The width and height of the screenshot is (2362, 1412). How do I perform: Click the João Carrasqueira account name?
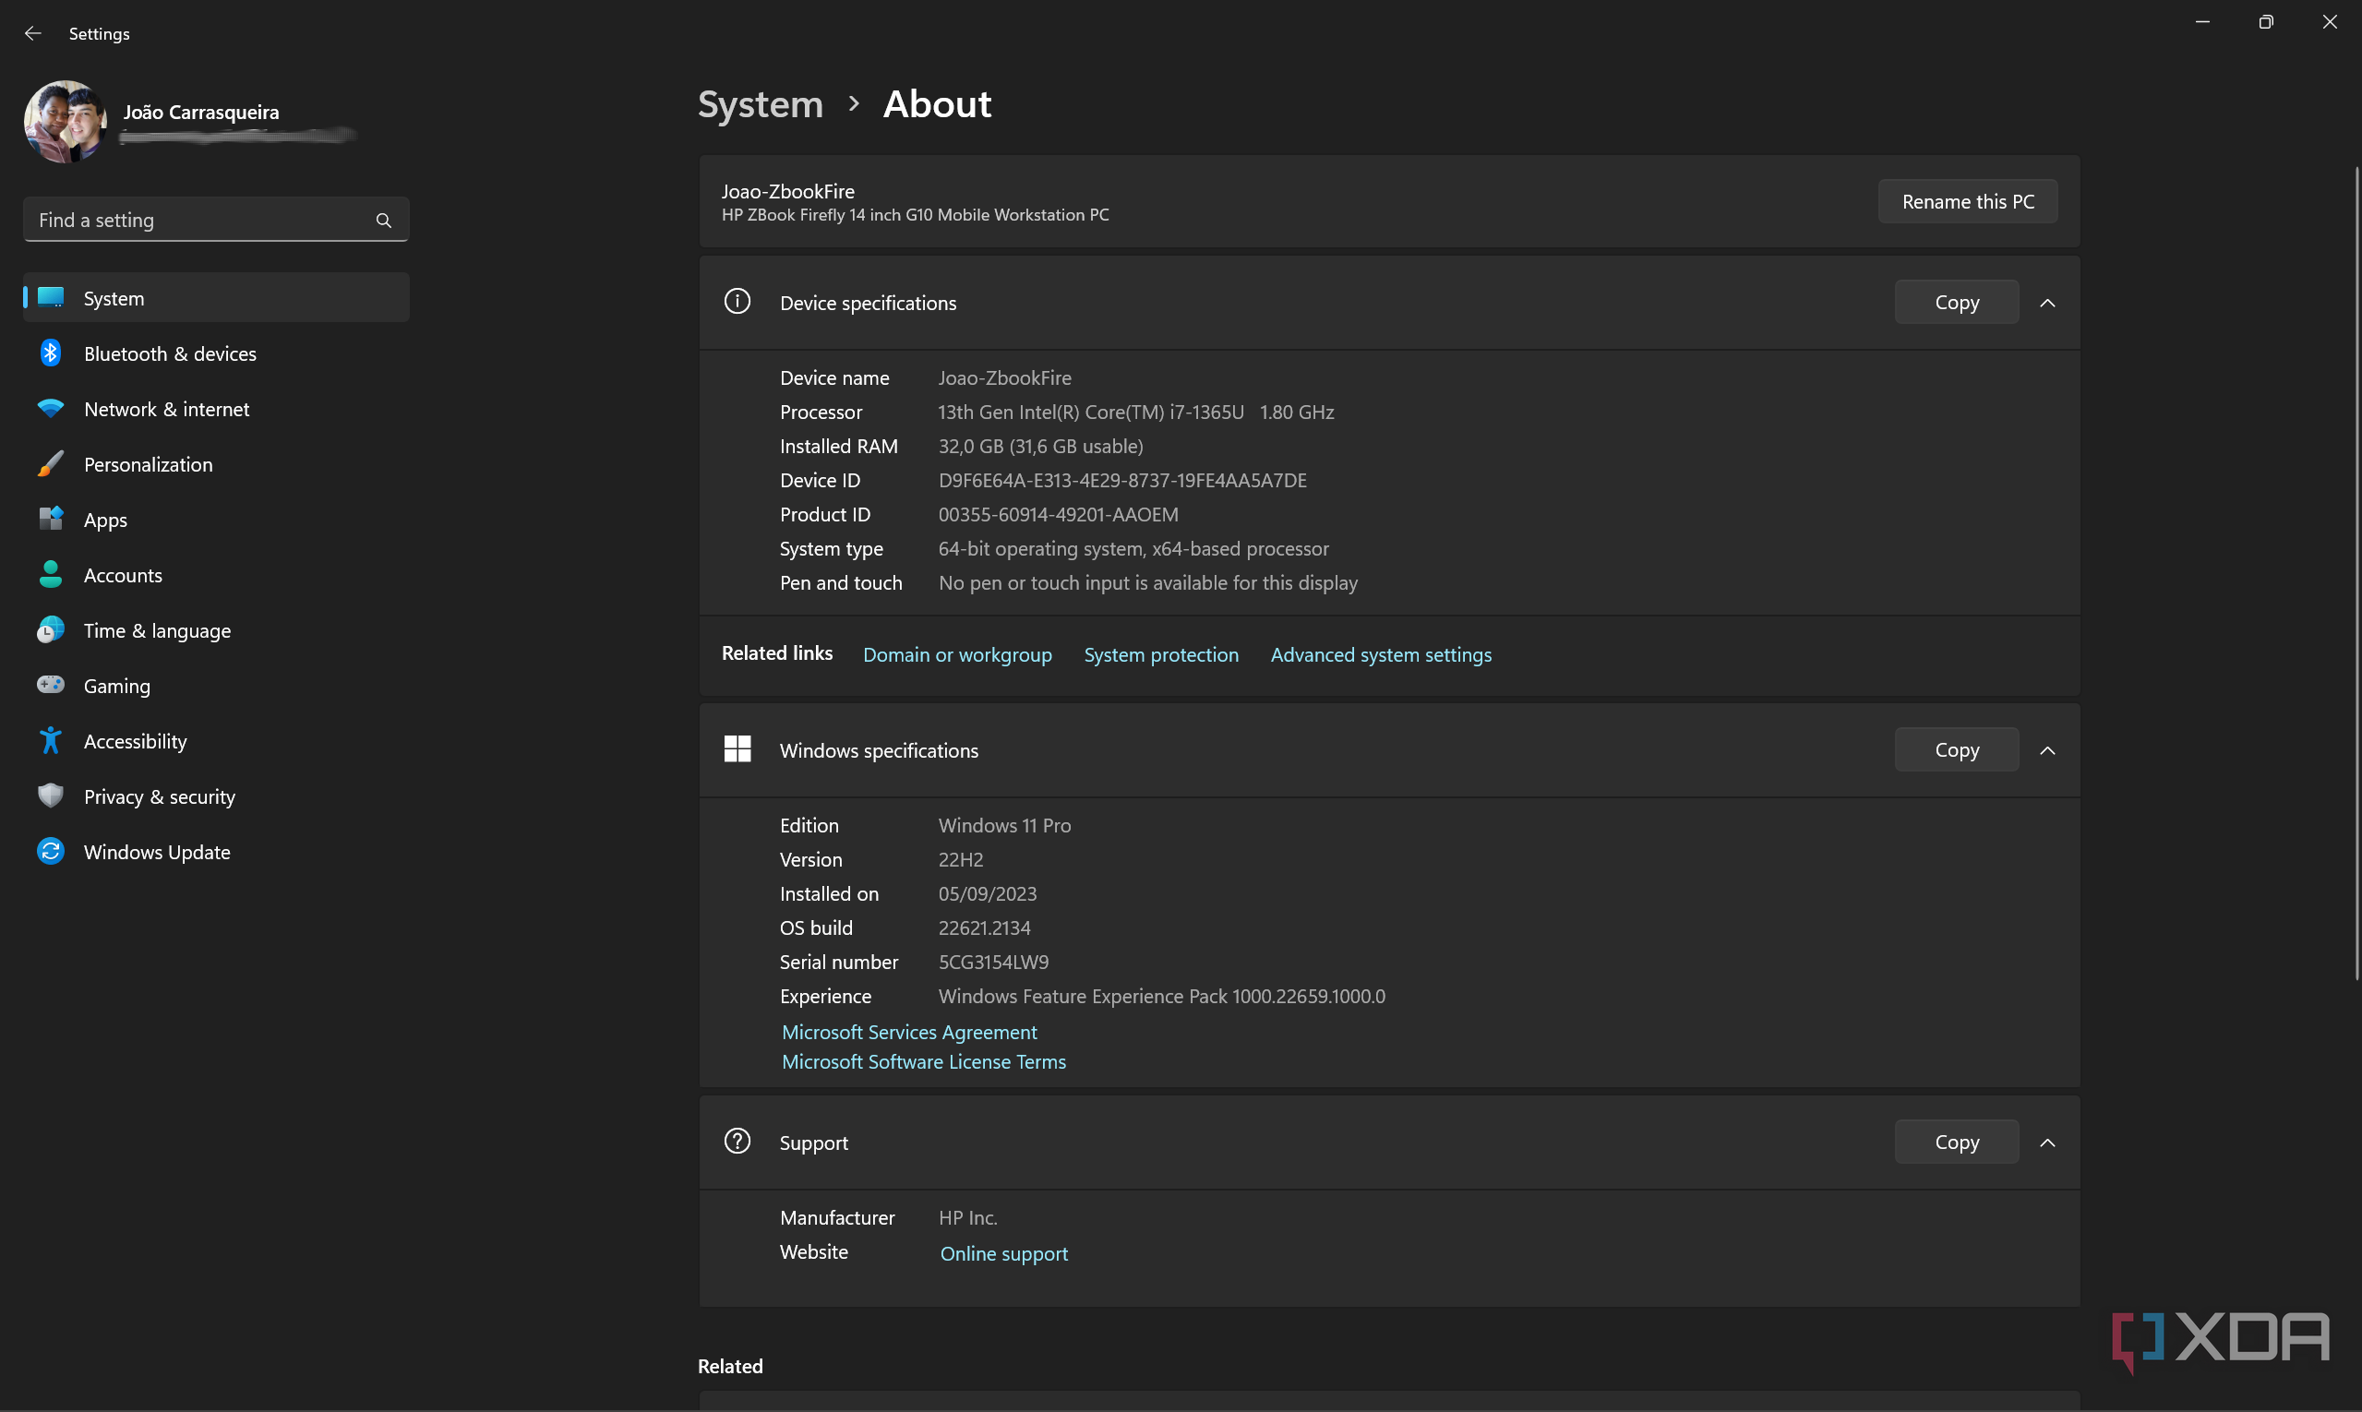(x=201, y=113)
